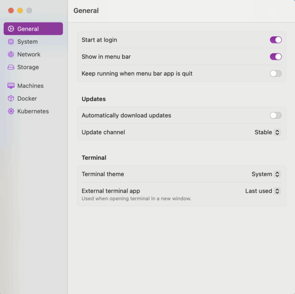The height and width of the screenshot is (294, 295).
Task: Enable Automatically download updates switch
Action: pyautogui.click(x=276, y=115)
